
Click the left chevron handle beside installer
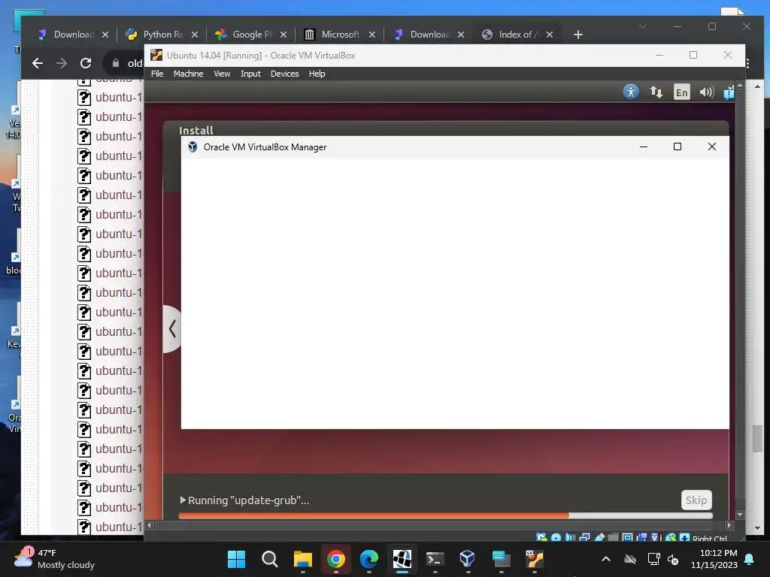tap(172, 329)
